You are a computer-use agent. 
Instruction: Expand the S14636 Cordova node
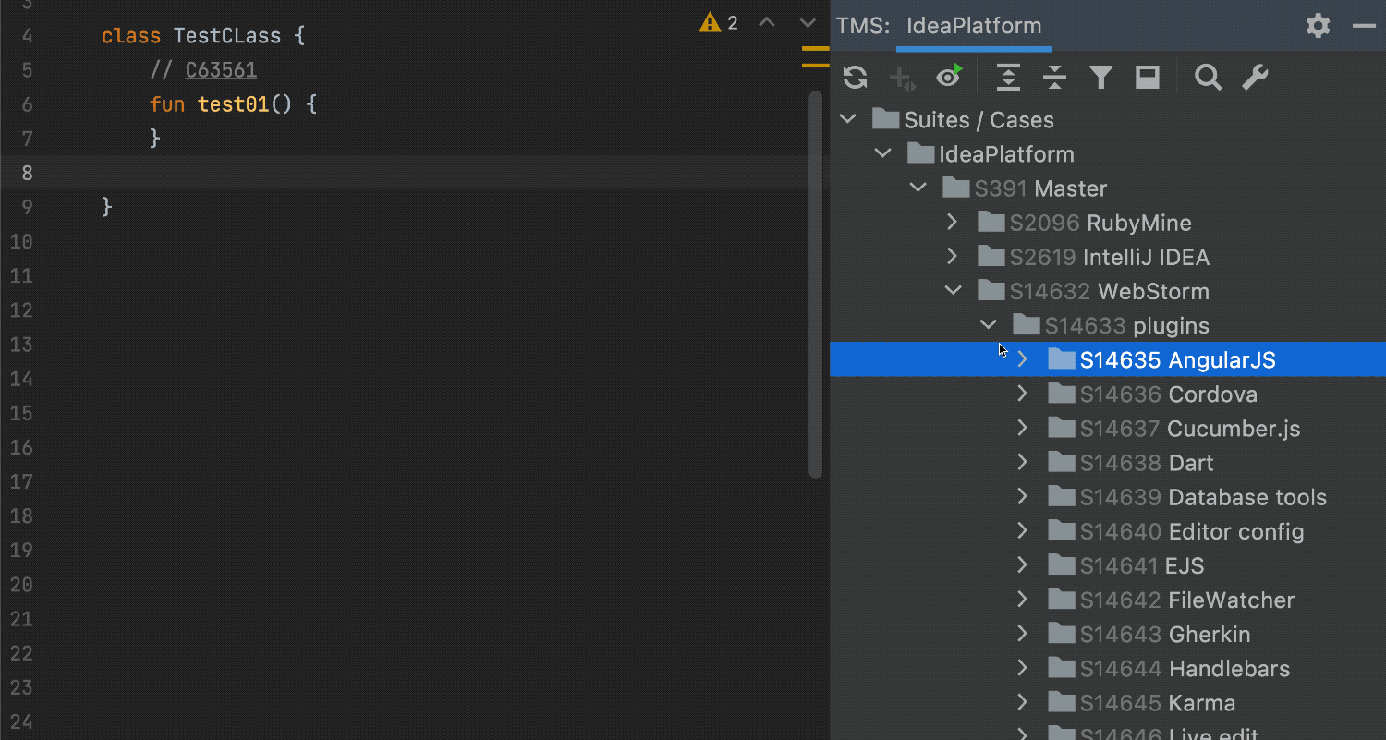(x=1023, y=394)
